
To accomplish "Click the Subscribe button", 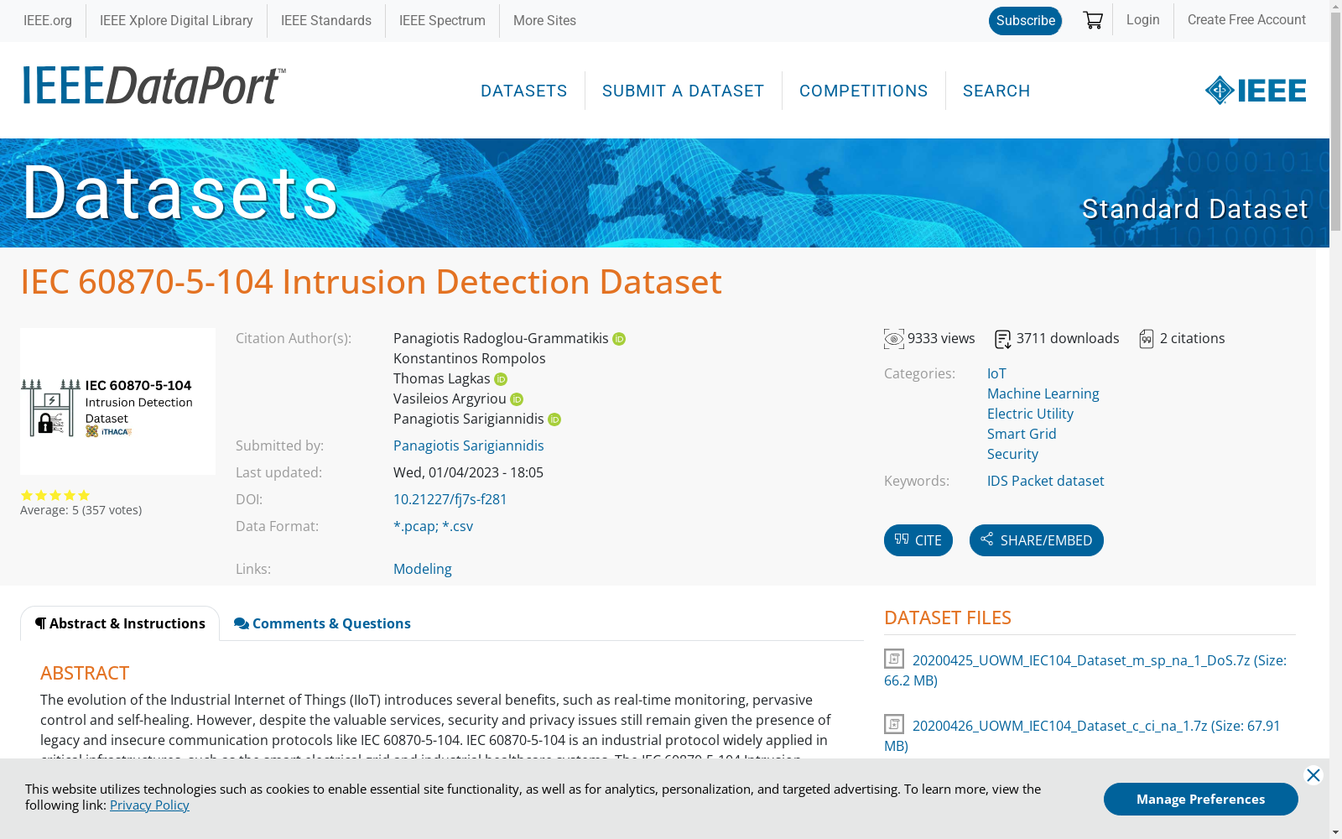I will pos(1025,21).
